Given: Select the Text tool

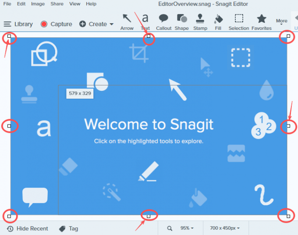Looking at the screenshot, I should (x=145, y=21).
